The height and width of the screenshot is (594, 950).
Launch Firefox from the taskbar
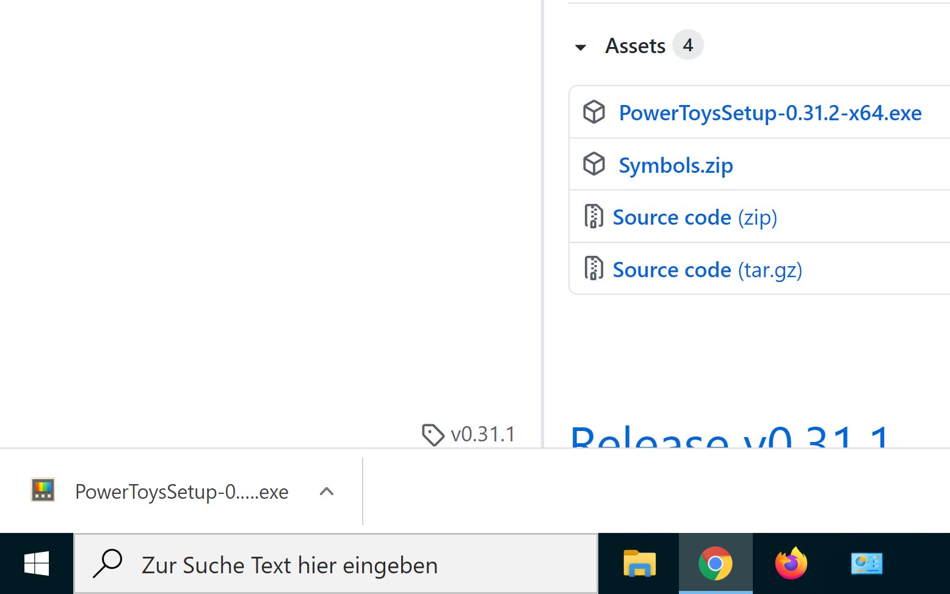click(791, 563)
